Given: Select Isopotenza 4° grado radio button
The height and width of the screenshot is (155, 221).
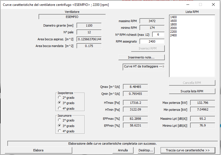Looking at the screenshot, I should (x=60, y=108).
